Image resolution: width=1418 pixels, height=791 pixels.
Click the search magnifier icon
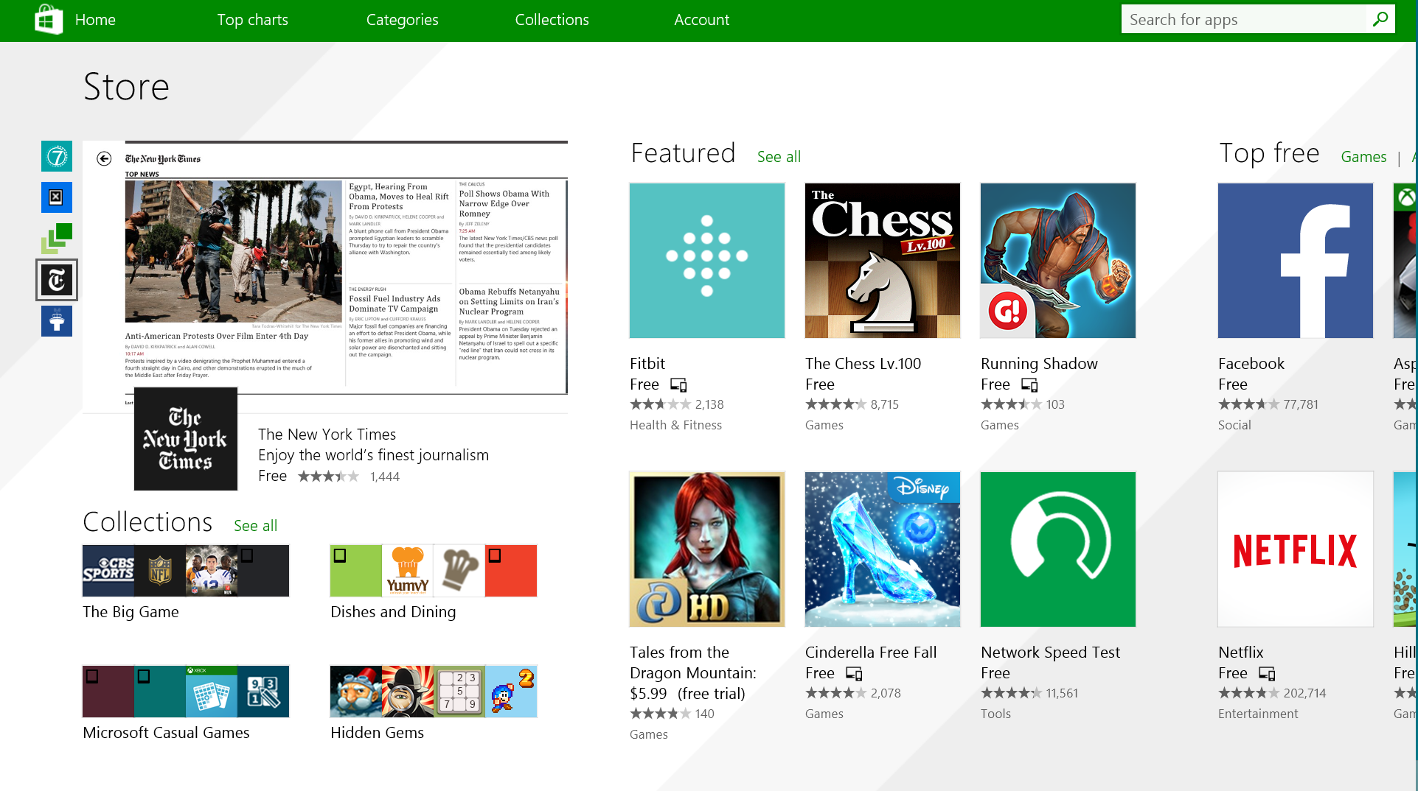tap(1380, 19)
